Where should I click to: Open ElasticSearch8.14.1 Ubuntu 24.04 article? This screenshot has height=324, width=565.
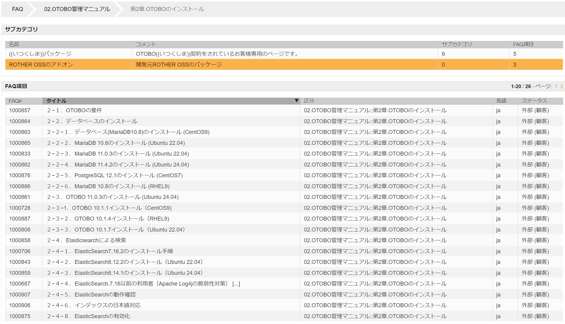point(125,273)
